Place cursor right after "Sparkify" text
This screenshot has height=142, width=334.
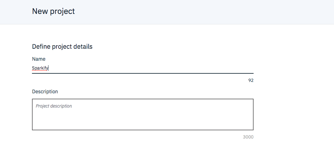48,68
